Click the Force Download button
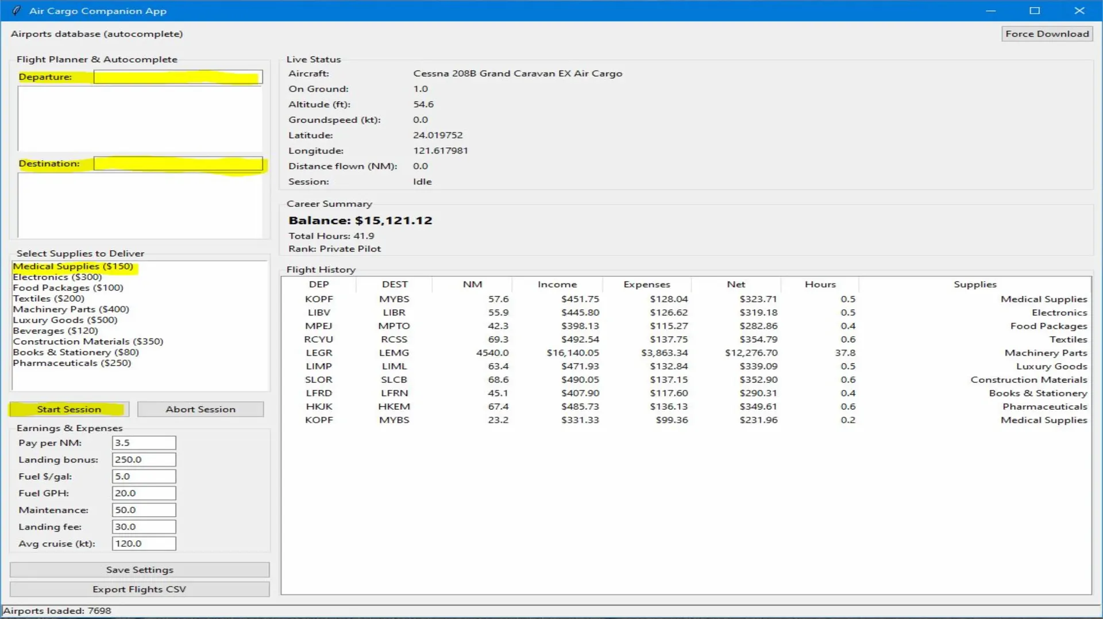 (x=1047, y=34)
